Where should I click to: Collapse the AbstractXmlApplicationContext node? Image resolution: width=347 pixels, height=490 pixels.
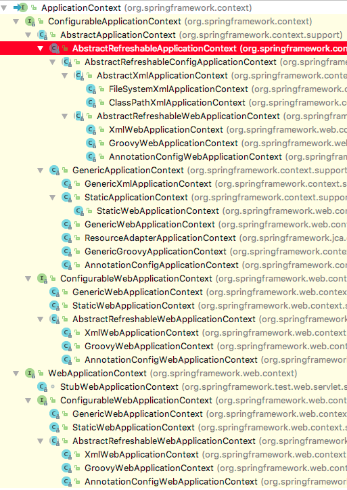(65, 76)
